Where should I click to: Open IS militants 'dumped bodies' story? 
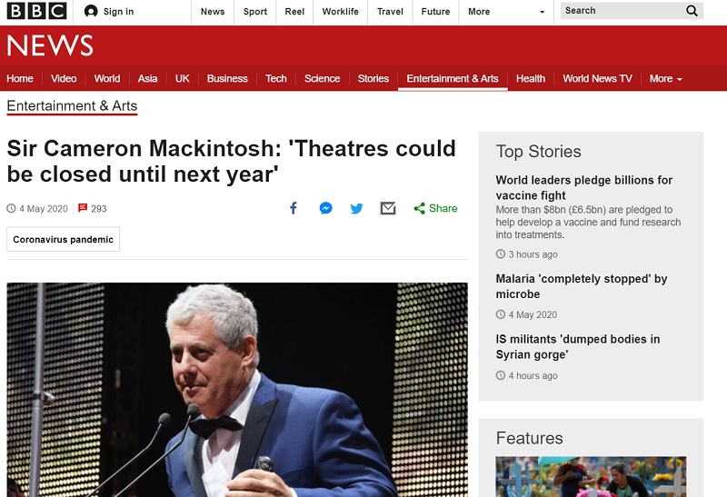click(577, 346)
